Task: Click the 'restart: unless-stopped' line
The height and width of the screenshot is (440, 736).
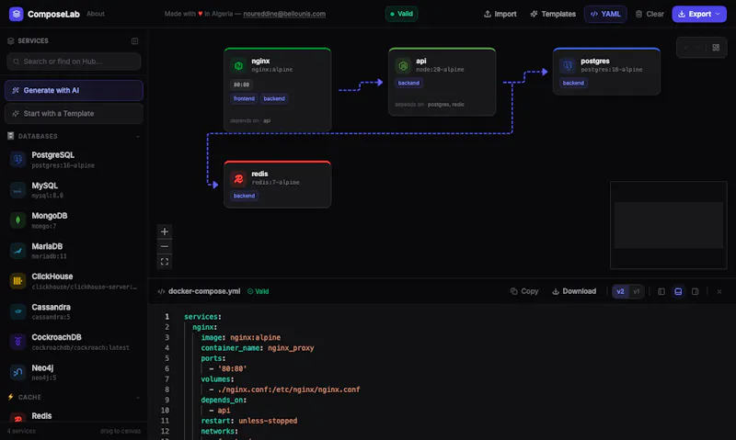Action: [248, 421]
